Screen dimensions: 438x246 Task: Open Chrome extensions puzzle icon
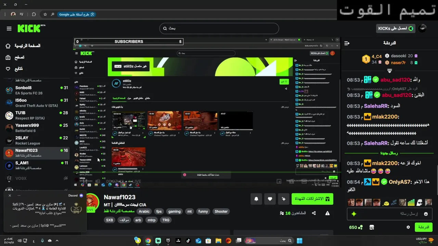pos(34,14)
